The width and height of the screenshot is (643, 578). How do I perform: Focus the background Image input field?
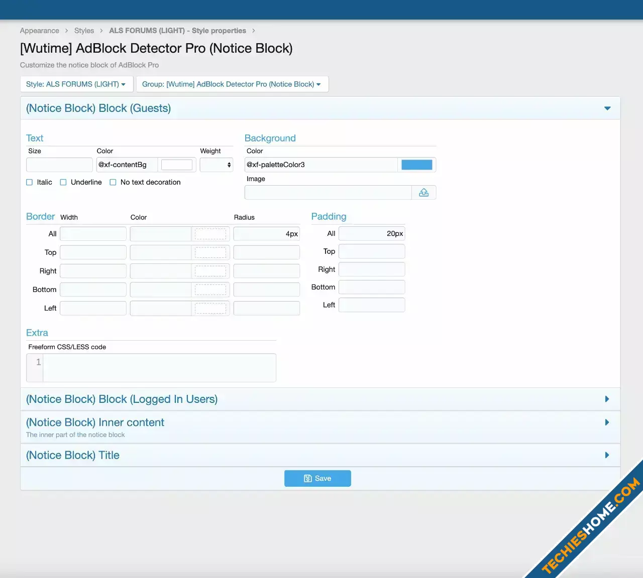pos(328,193)
